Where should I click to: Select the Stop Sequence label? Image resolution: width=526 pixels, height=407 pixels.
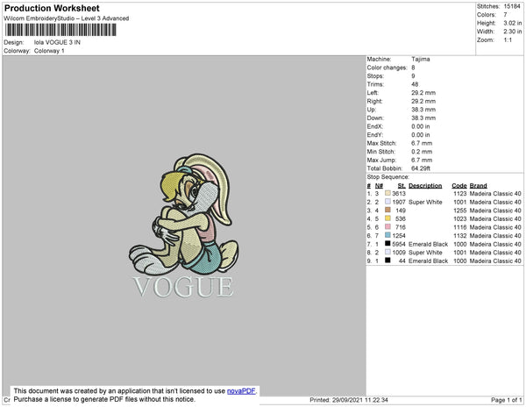coord(387,177)
